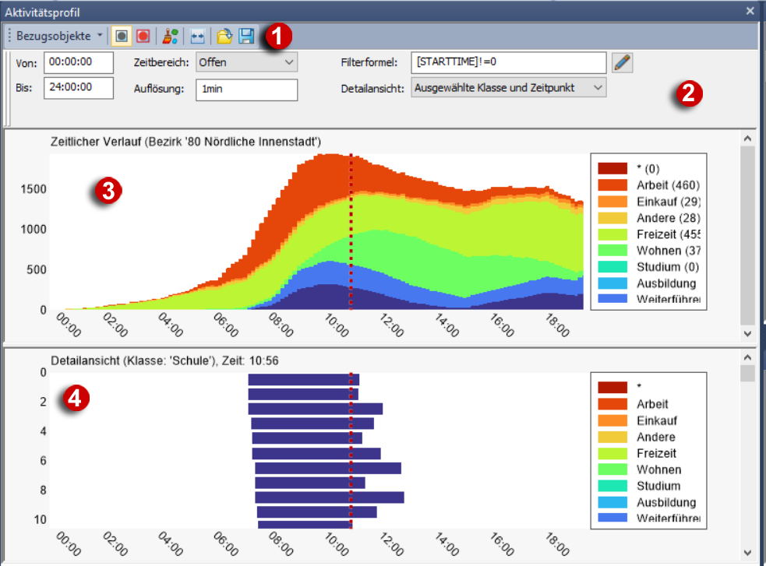
Task: Click the floppy disk save icon
Action: (x=246, y=36)
